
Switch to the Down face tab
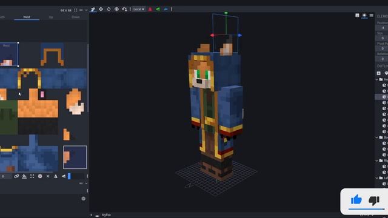[75, 18]
